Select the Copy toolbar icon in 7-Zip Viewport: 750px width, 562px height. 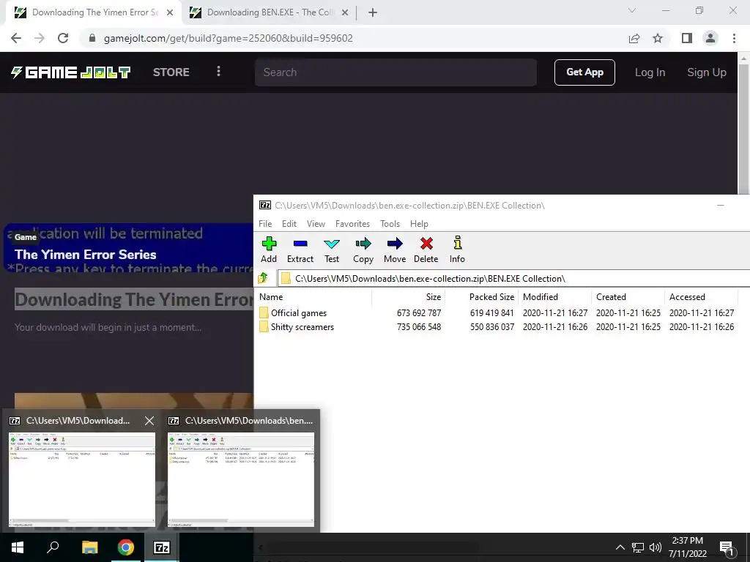click(x=363, y=244)
